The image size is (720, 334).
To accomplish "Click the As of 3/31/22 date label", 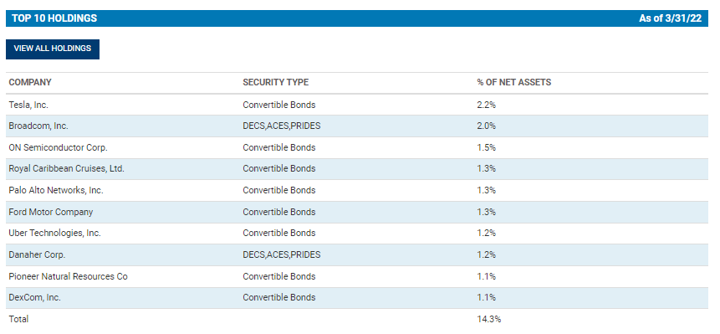I will point(671,18).
